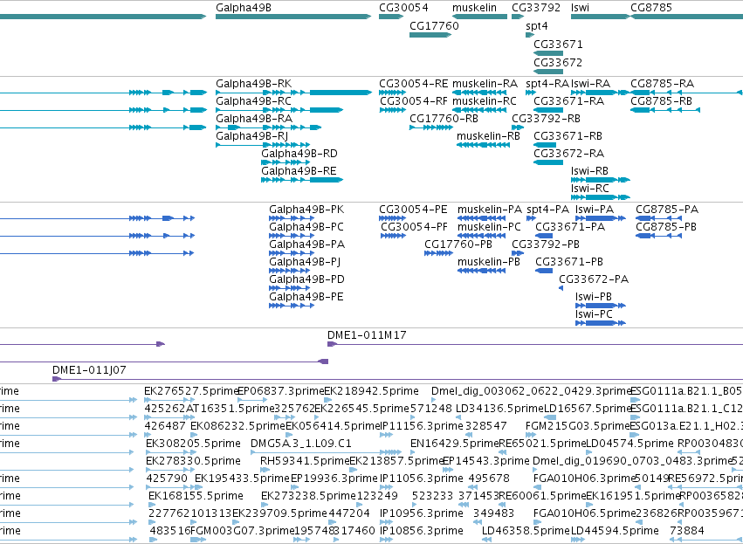This screenshot has width=743, height=544.
Task: Select transcript Iswi-RB
Action: (x=601, y=180)
